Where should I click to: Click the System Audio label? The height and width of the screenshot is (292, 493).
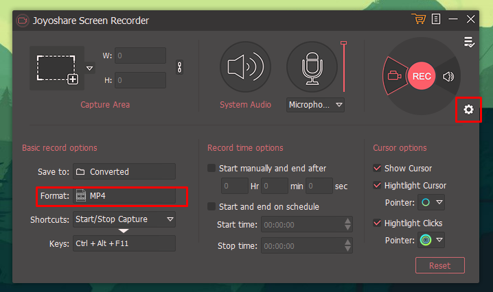coord(245,105)
